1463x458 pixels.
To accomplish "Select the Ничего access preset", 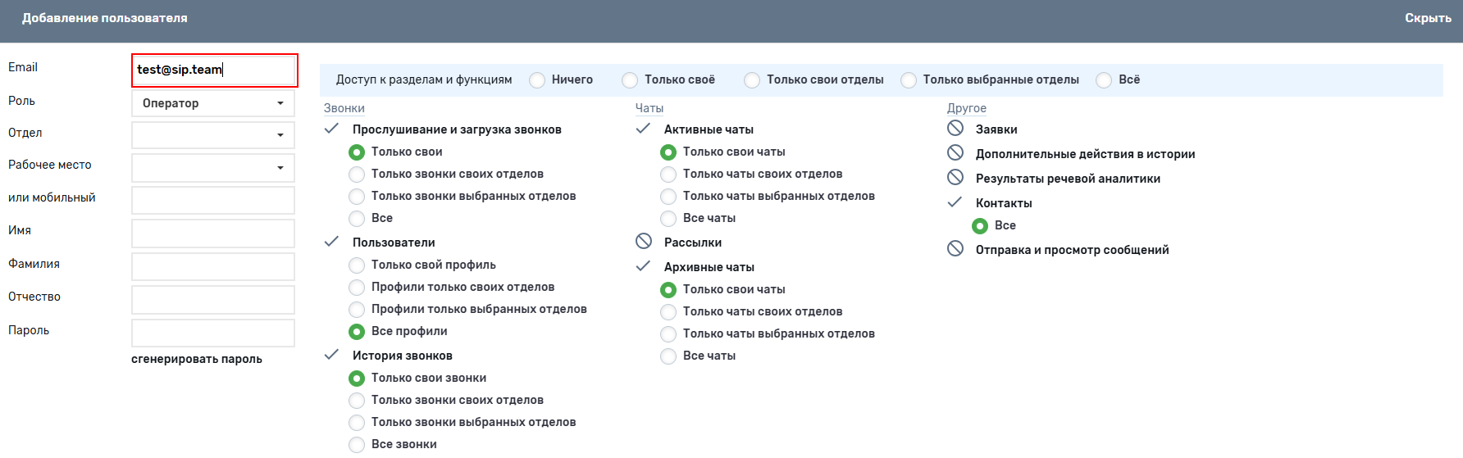I will pos(538,80).
